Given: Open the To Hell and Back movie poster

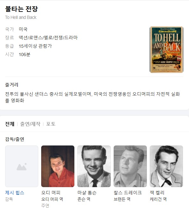Looking at the screenshot, I should coord(166,49).
